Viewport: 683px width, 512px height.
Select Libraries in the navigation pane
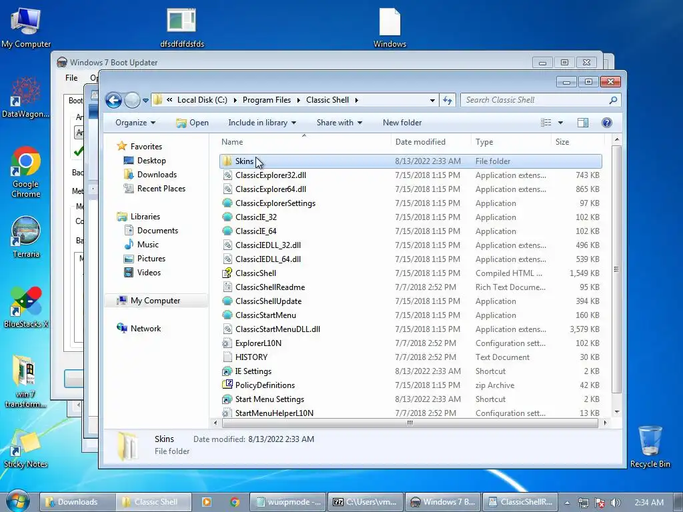pyautogui.click(x=145, y=217)
